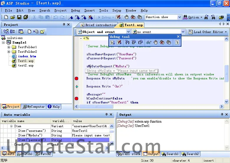Toggle bookmark flag icon in toolbar
The height and width of the screenshot is (163, 230).
(x=71, y=17)
